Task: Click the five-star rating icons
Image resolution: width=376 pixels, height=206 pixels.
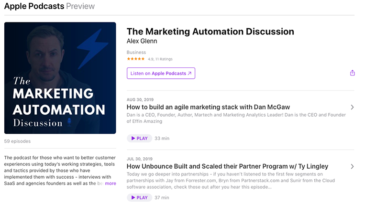Action: pyautogui.click(x=136, y=59)
